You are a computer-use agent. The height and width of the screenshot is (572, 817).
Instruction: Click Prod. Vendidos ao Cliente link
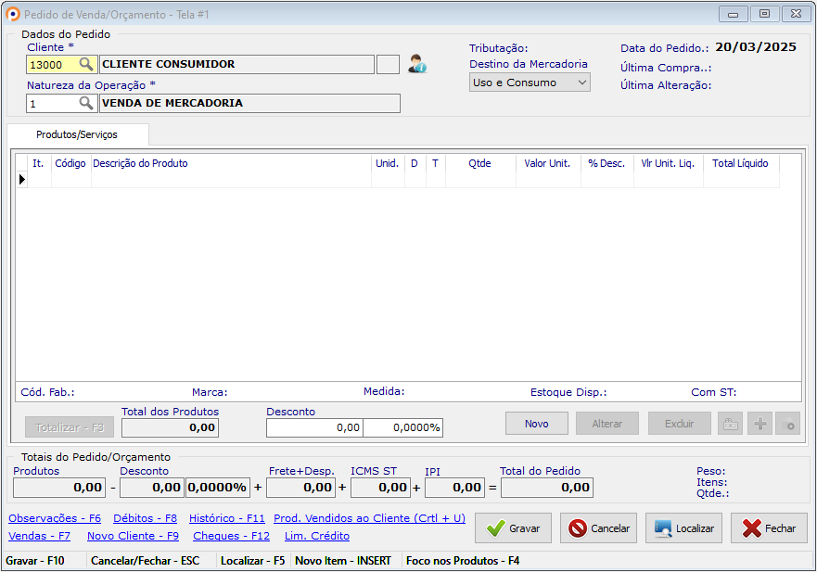pos(369,518)
